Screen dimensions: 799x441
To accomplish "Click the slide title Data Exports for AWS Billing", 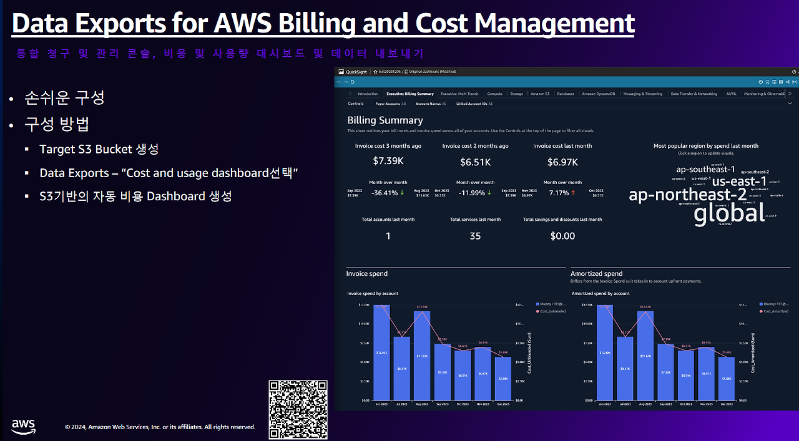I will point(323,22).
